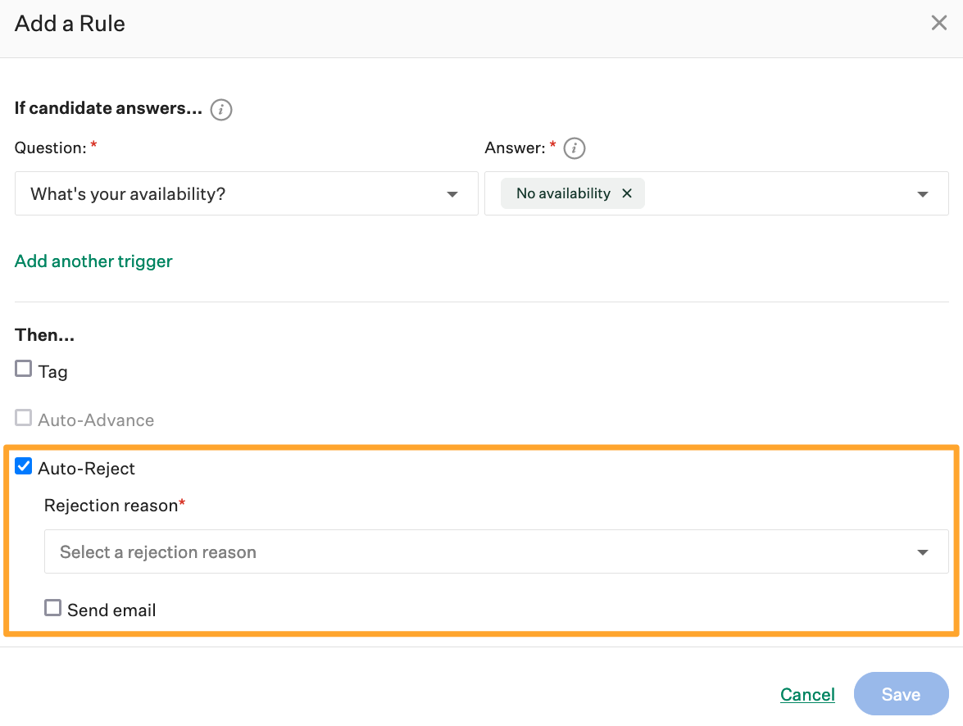
Task: Cancel the rule creation
Action: tap(807, 694)
